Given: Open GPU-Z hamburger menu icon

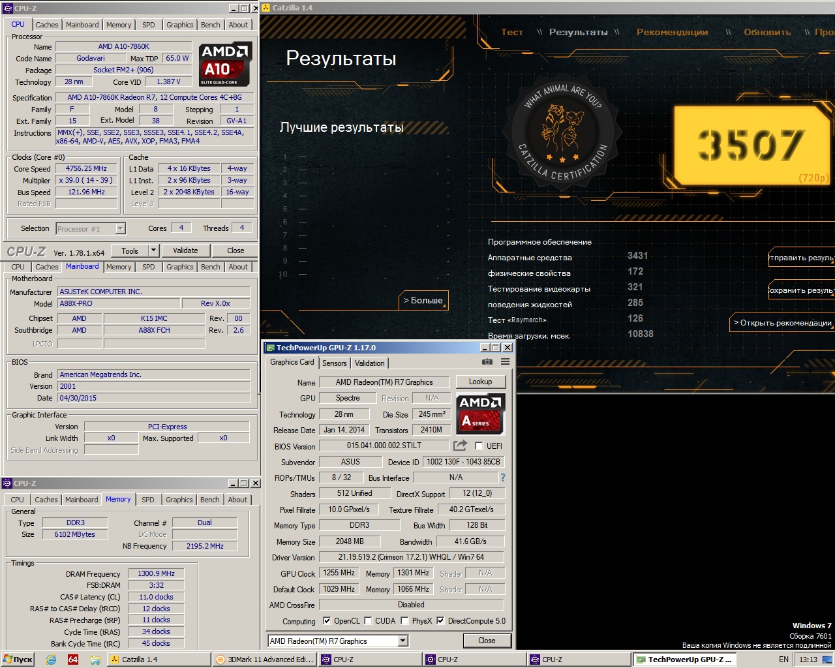Looking at the screenshot, I should (505, 361).
